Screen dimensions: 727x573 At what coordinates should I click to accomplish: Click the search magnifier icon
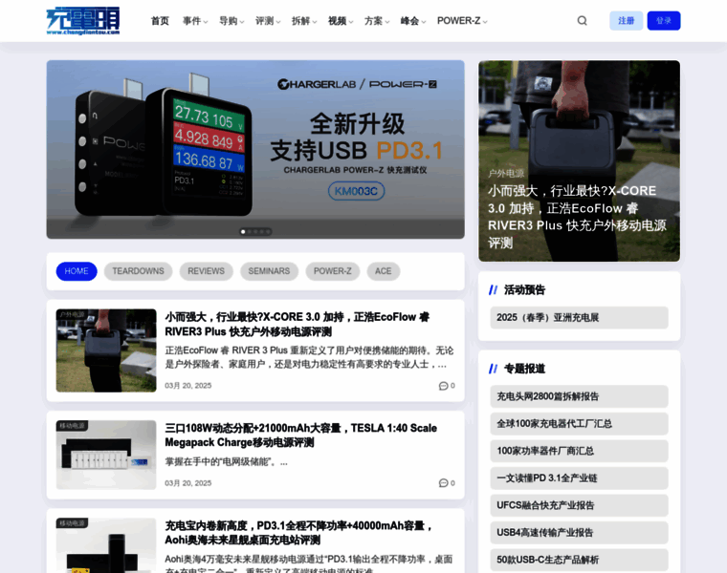pos(582,21)
